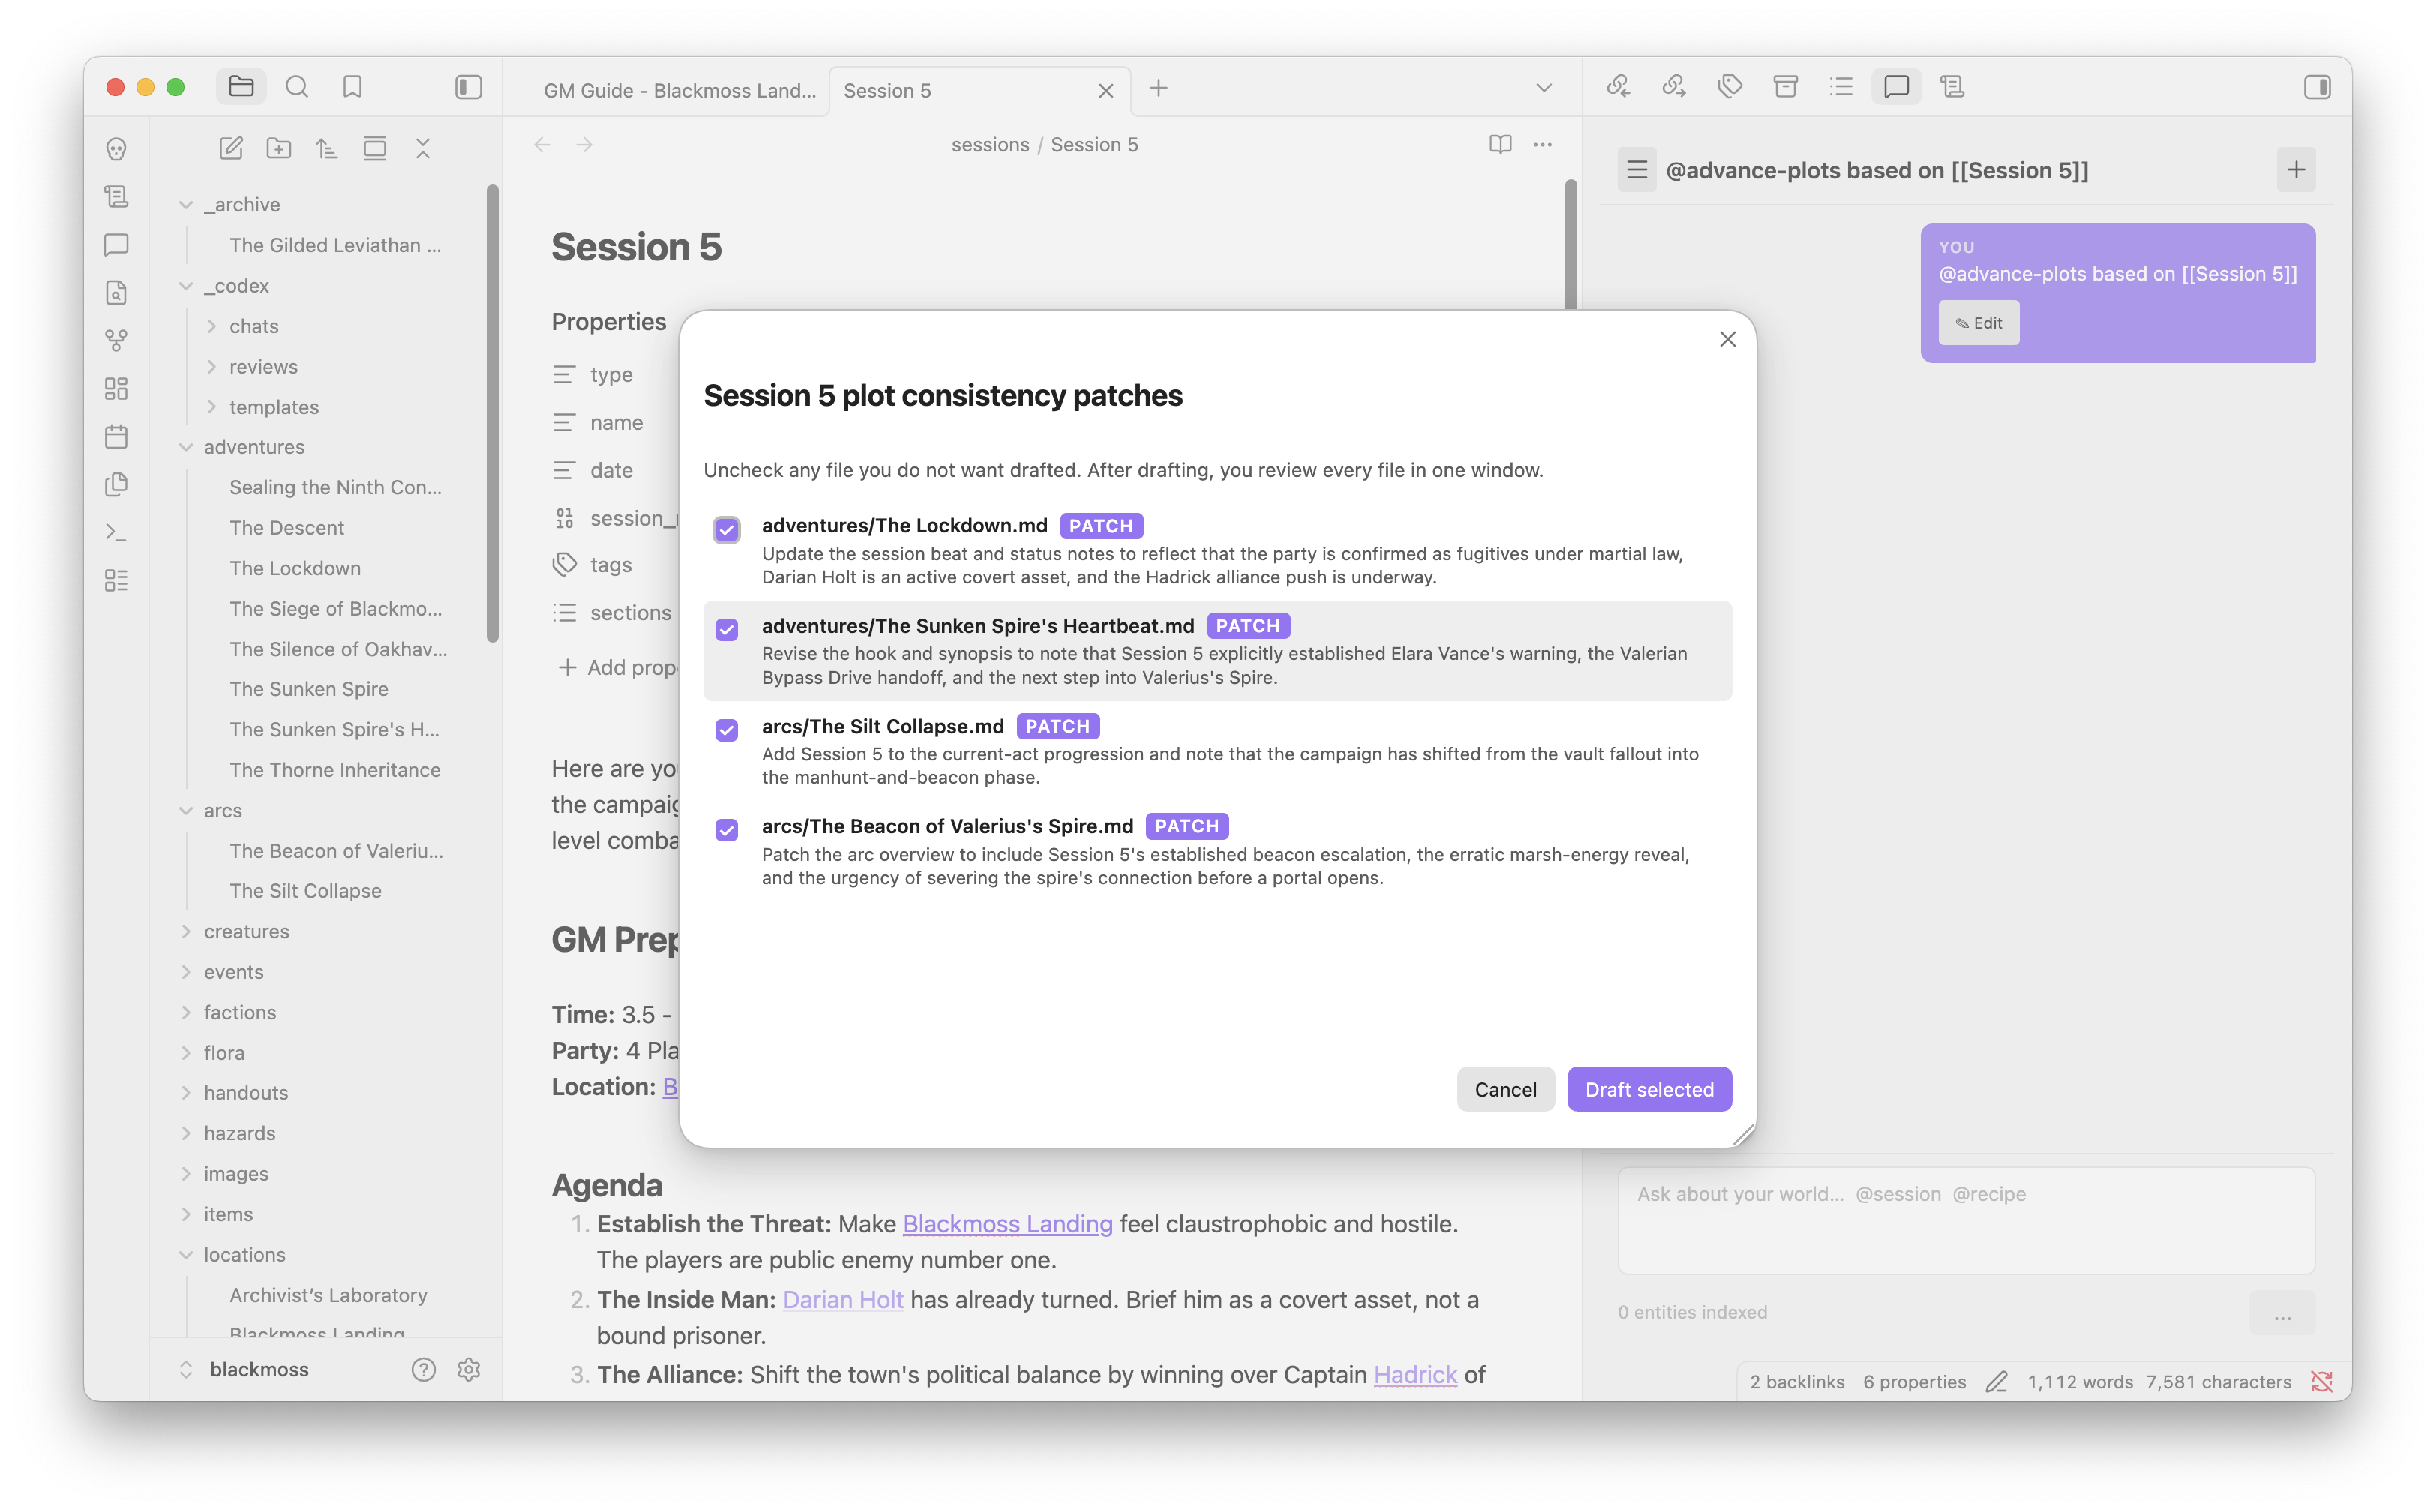Uncheck The Sunken Spire's Heartbeat.md patch

click(x=727, y=629)
